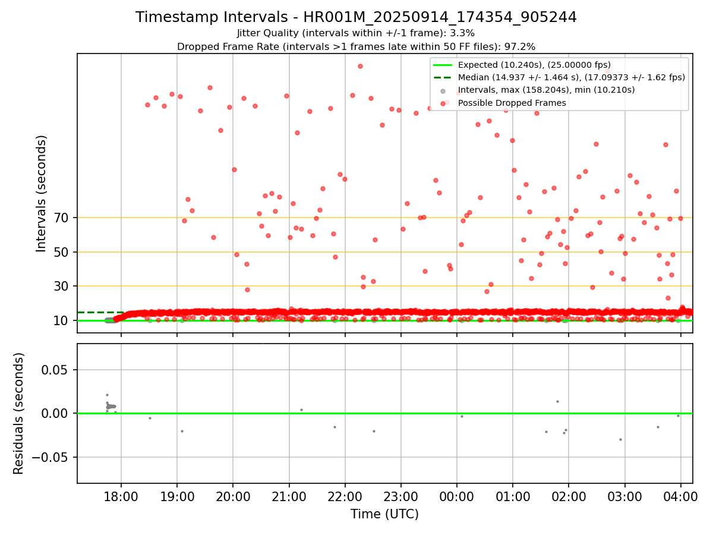
Task: Click the 18:00 x-axis tick label
Action: click(121, 496)
